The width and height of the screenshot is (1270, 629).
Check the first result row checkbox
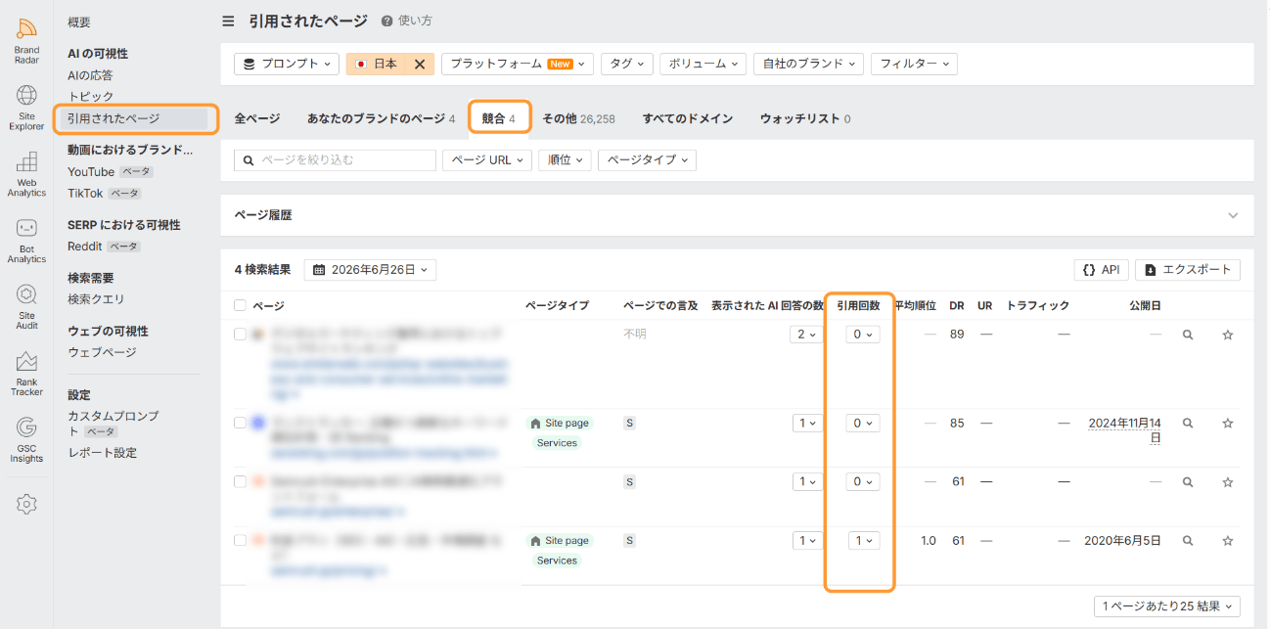click(241, 335)
